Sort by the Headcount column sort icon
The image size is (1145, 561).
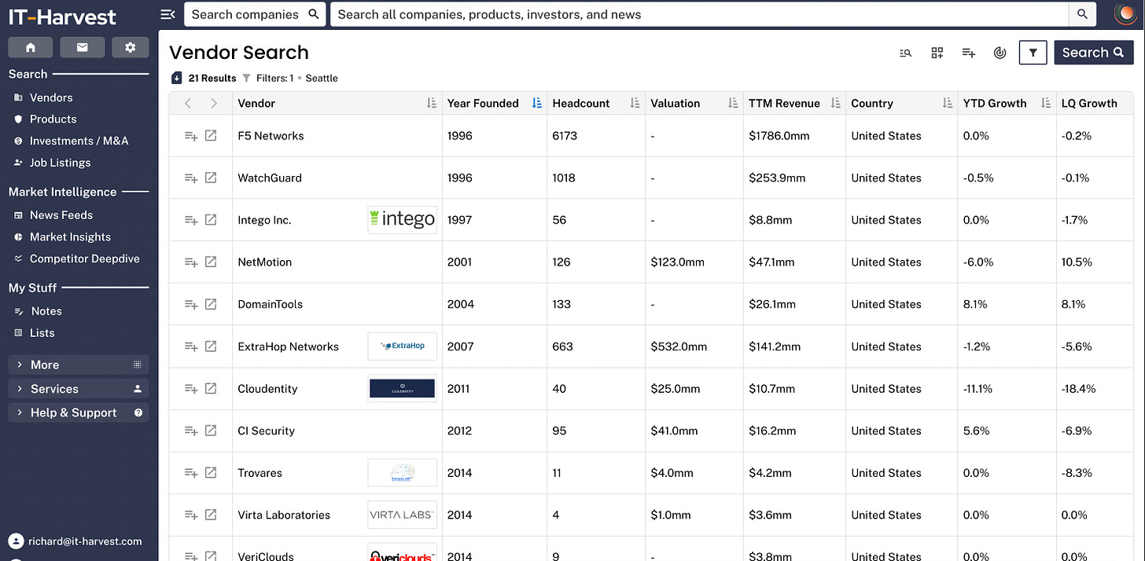pos(635,103)
